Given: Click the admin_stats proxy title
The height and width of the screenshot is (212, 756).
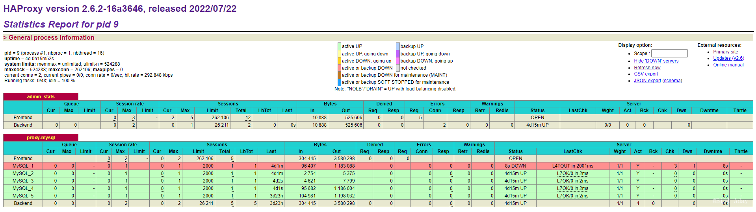Looking at the screenshot, I should click(x=41, y=97).
